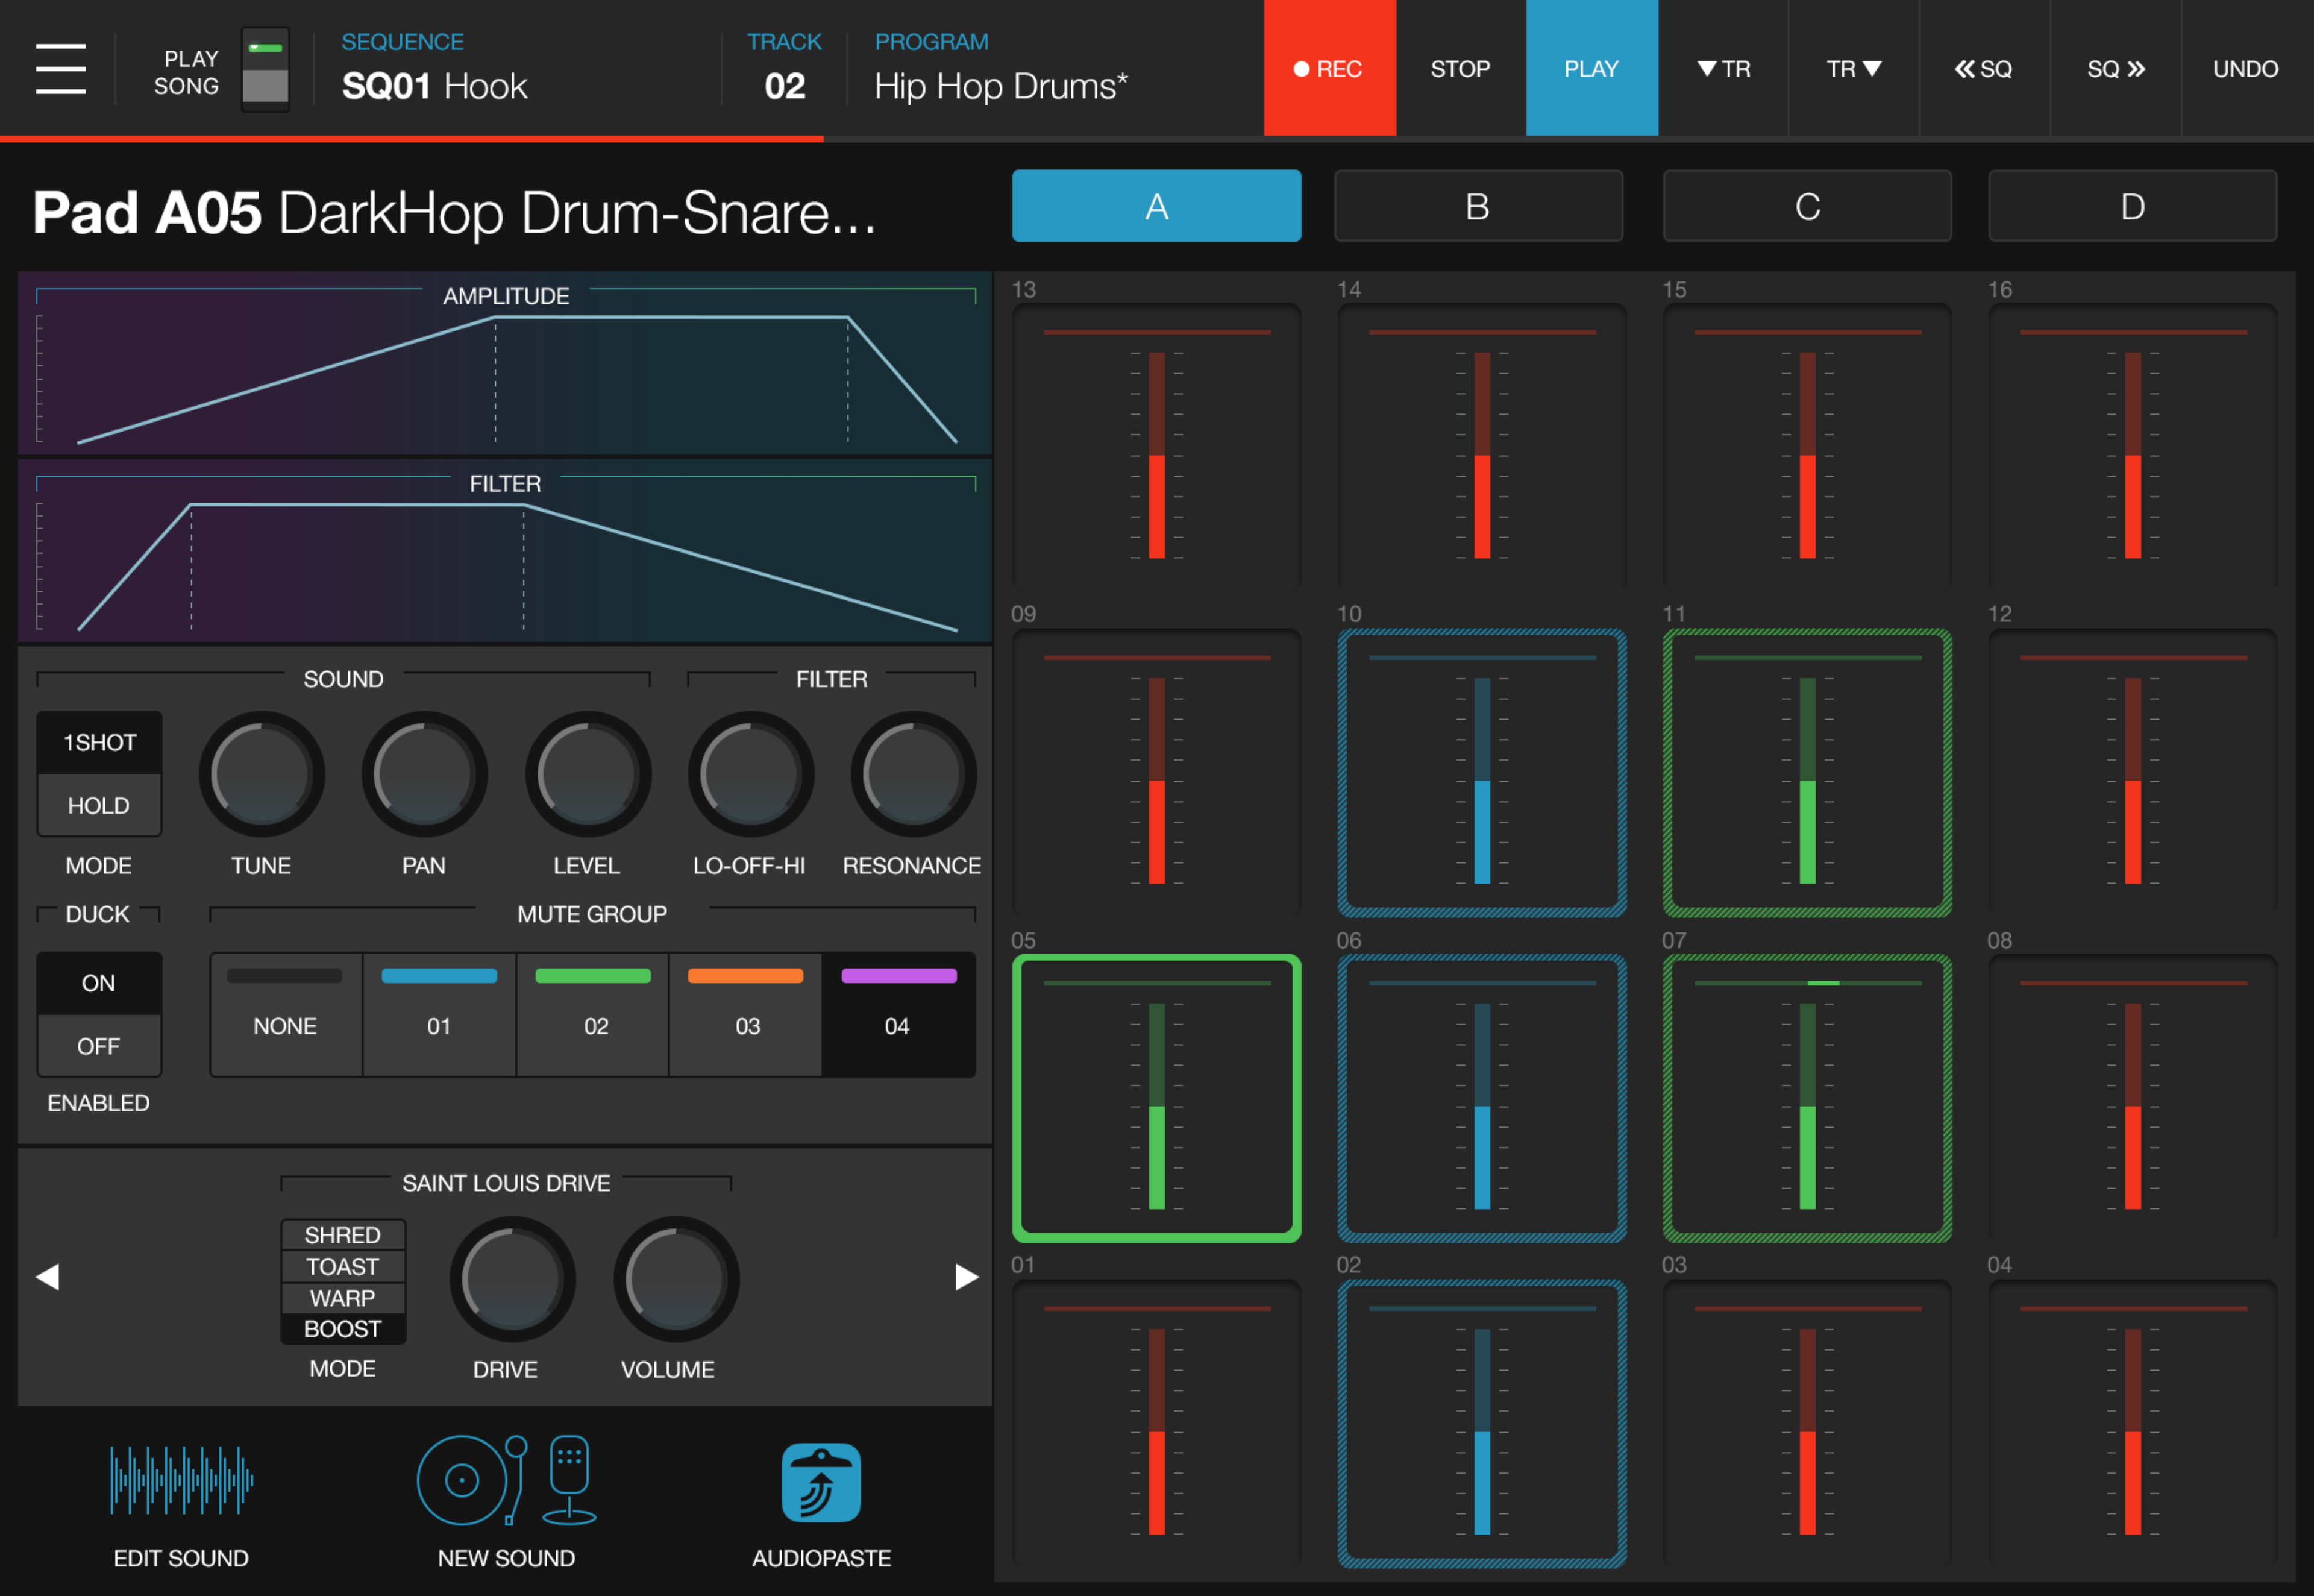The height and width of the screenshot is (1596, 2314).
Task: Skip to next sequence SQ button
Action: click(2115, 68)
